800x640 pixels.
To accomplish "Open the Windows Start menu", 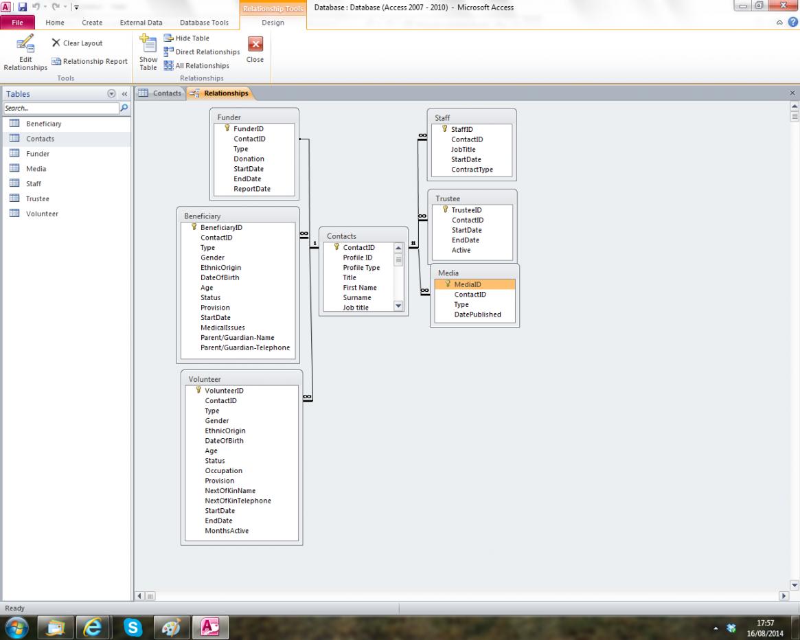I will coord(16,627).
